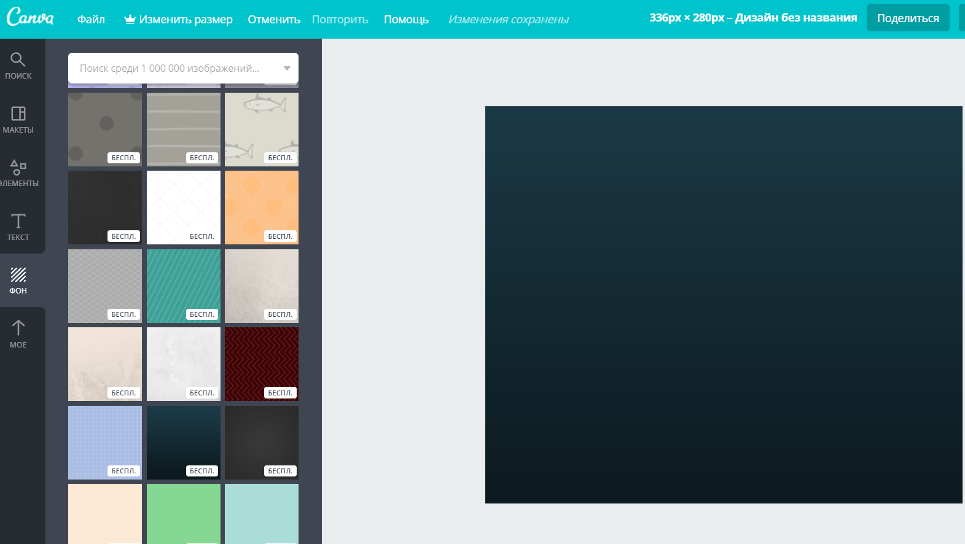Screen dimensions: 965x544
Task: Click the Canva logo
Action: click(30, 17)
